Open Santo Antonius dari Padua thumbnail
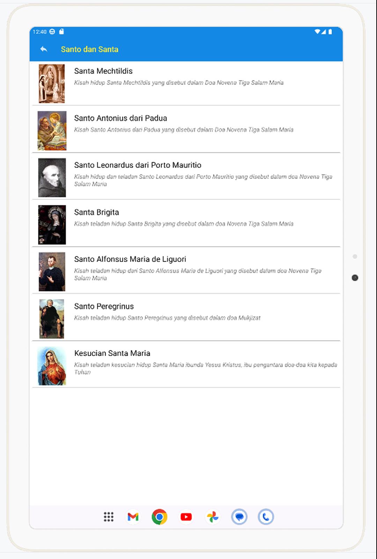This screenshot has width=377, height=559. [x=52, y=131]
